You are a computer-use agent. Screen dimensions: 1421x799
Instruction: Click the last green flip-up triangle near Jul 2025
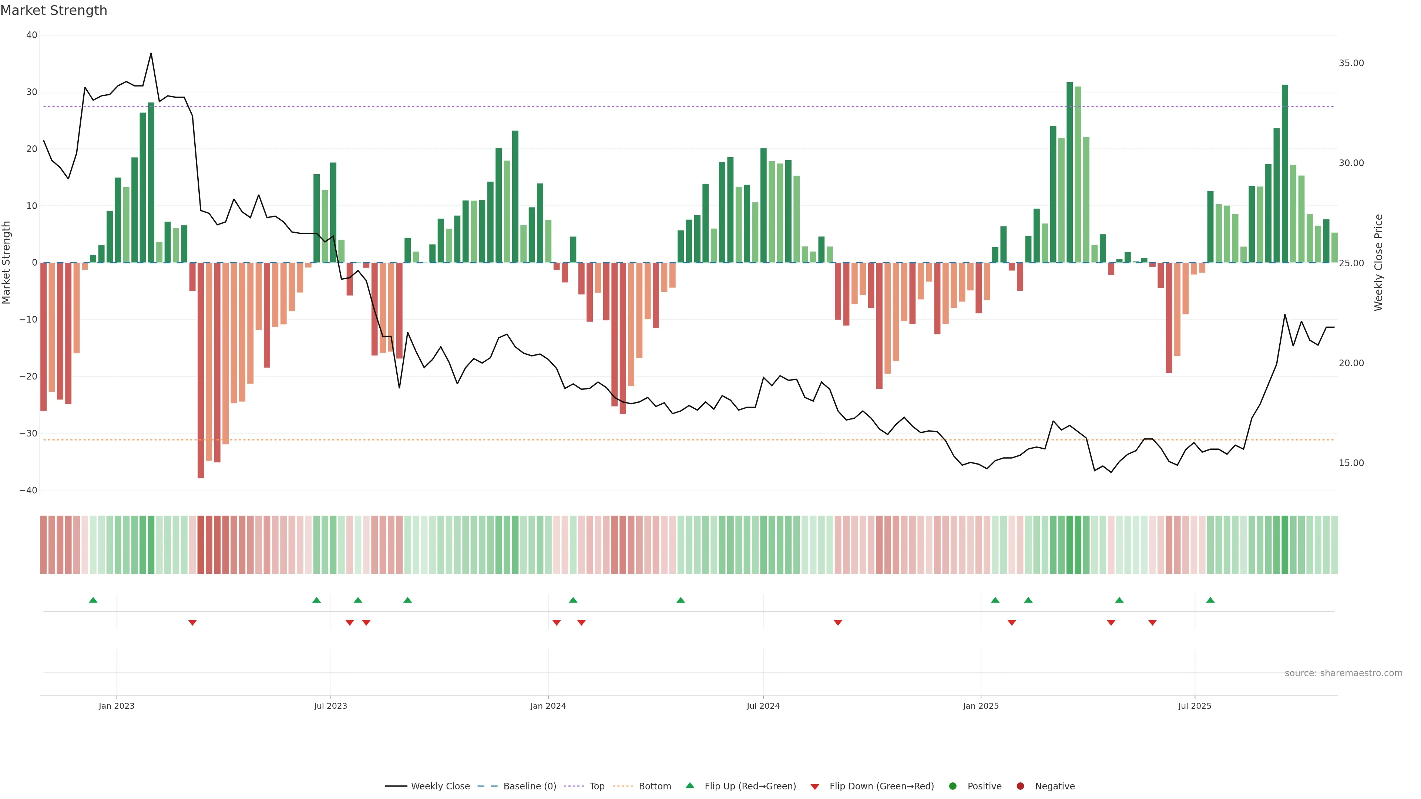pyautogui.click(x=1210, y=600)
